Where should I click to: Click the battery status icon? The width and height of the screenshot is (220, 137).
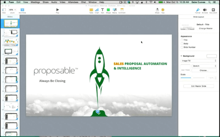click(x=161, y=2)
